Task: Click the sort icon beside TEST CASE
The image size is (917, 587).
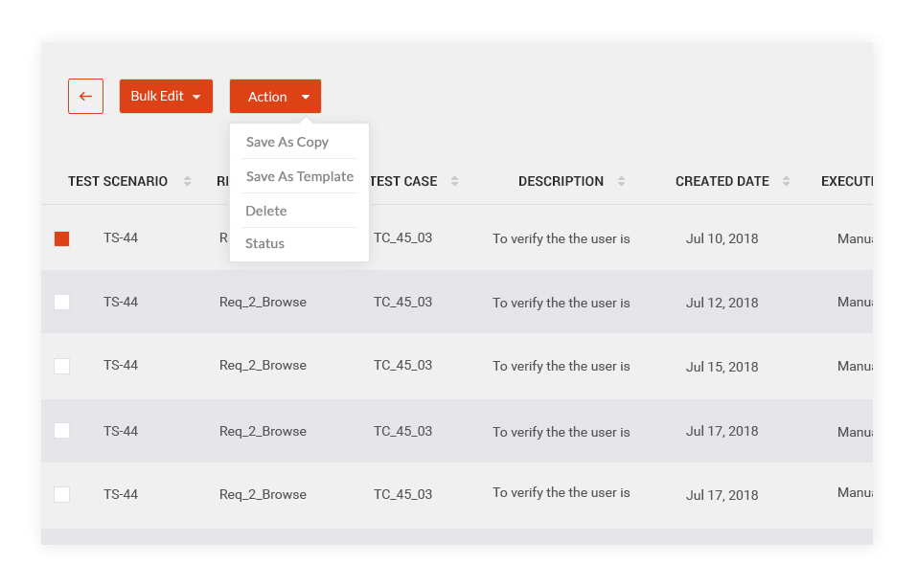Action: click(454, 180)
